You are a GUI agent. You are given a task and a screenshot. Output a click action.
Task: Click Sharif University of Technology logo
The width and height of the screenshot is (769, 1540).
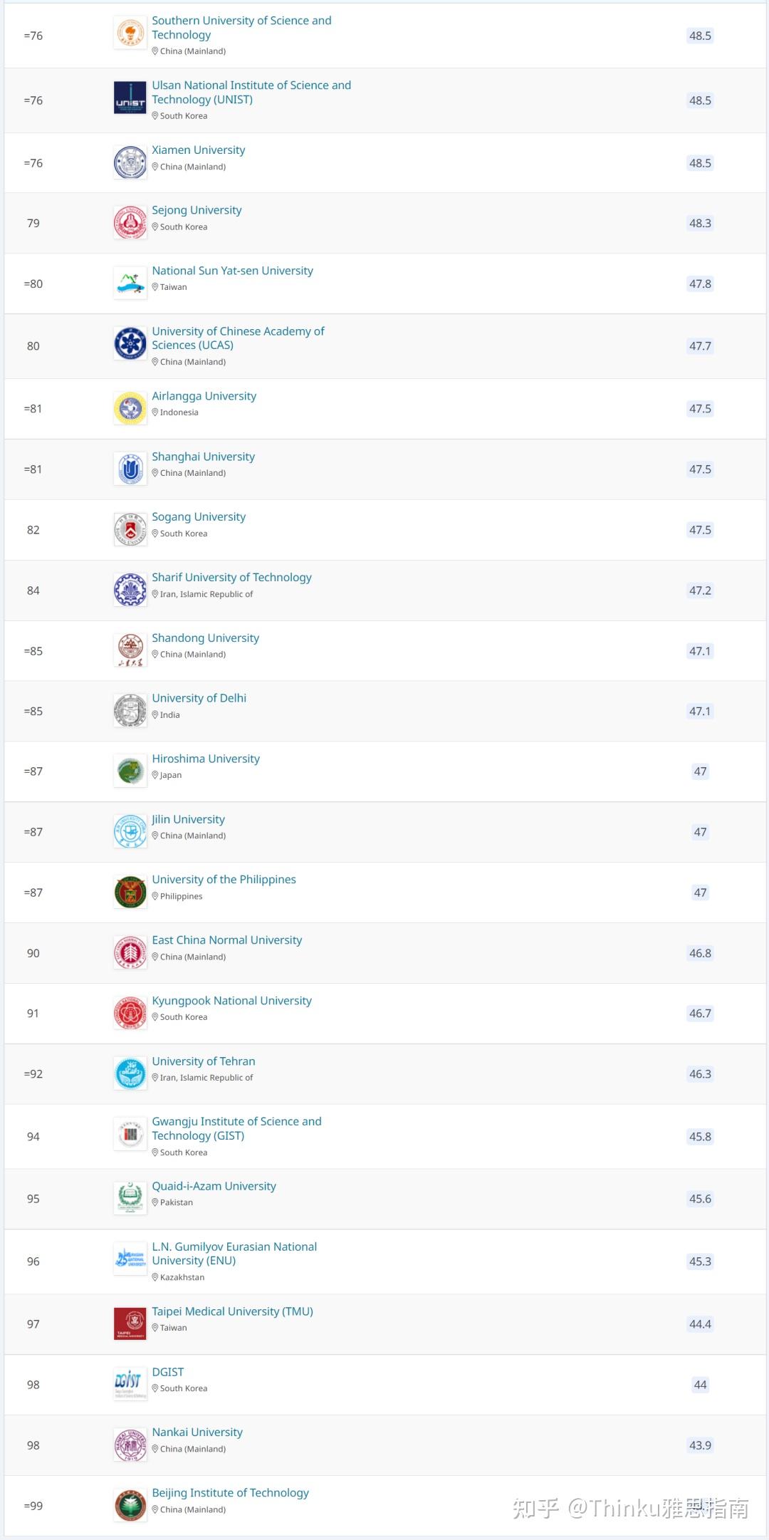pyautogui.click(x=130, y=590)
